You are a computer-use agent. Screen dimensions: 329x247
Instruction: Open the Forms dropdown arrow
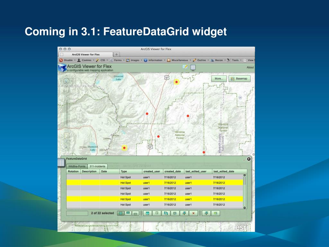tap(124, 60)
